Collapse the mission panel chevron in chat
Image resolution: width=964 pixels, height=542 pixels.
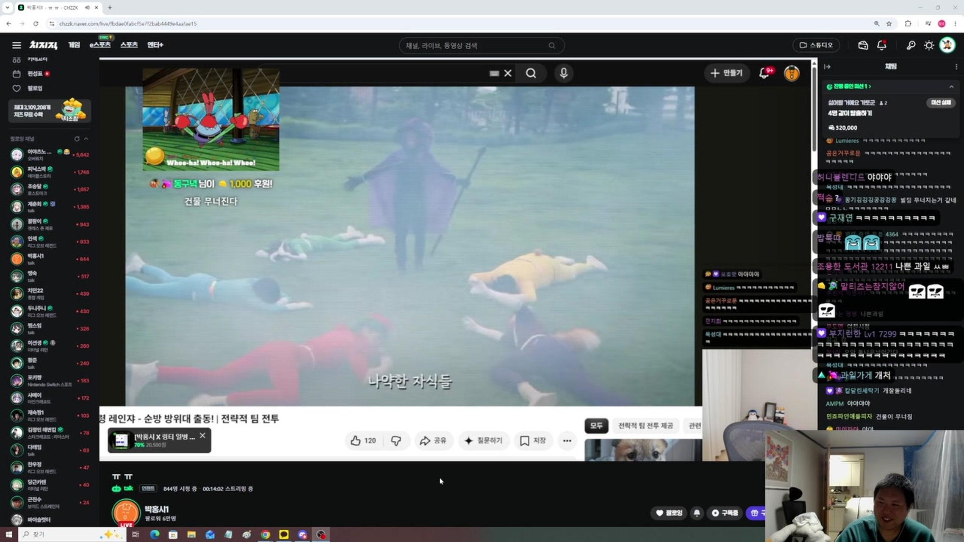pos(951,87)
